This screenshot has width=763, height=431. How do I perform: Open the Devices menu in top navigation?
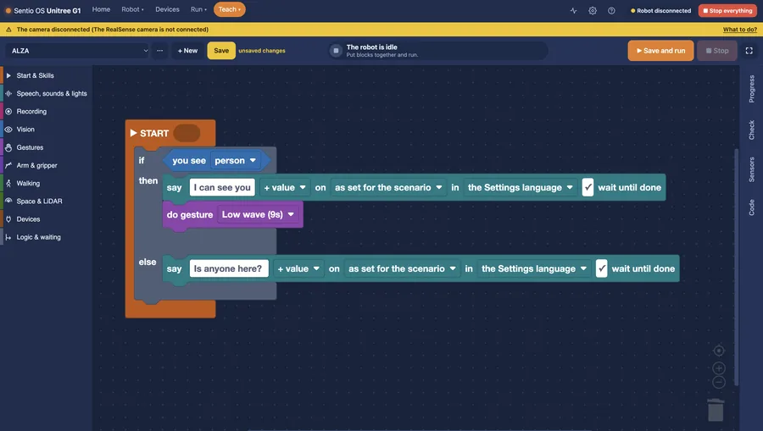pyautogui.click(x=167, y=9)
